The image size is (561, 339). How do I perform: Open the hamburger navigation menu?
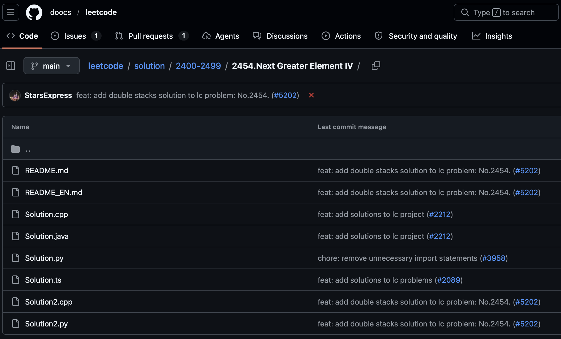click(11, 12)
